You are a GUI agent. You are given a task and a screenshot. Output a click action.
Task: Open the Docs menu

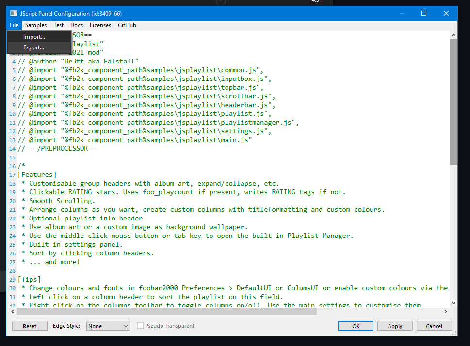pos(76,25)
